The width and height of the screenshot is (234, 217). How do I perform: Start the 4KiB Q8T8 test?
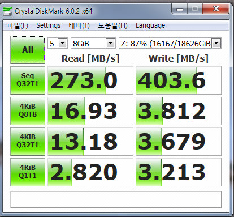[x=28, y=111]
